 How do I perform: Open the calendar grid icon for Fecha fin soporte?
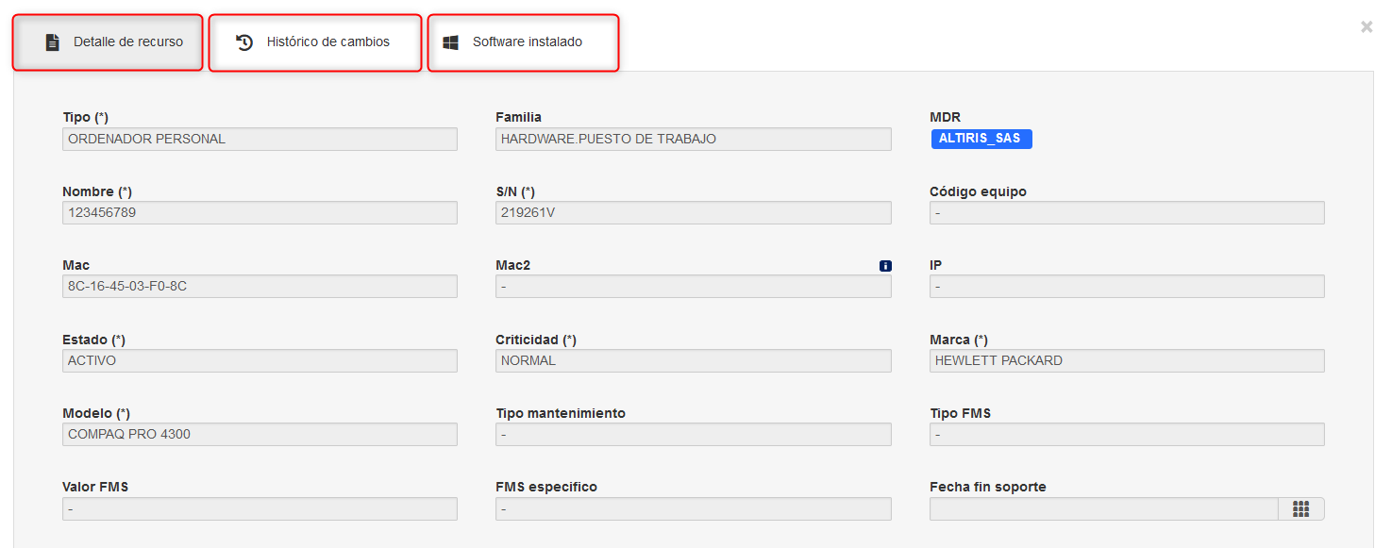click(1301, 509)
